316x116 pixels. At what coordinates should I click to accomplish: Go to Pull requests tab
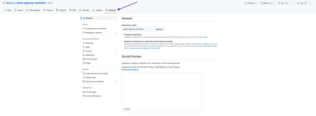[x=33, y=10]
